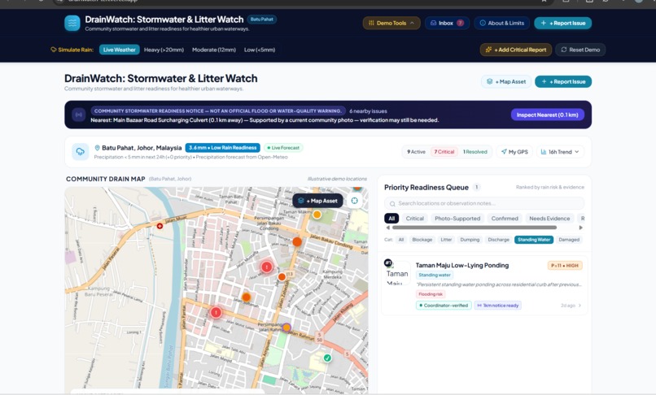The image size is (656, 395).
Task: Expand the 16h Trend dropdown
Action: pyautogui.click(x=560, y=152)
